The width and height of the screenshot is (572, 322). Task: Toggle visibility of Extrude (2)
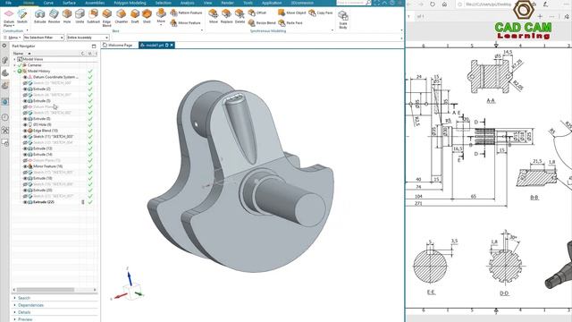pyautogui.click(x=25, y=89)
